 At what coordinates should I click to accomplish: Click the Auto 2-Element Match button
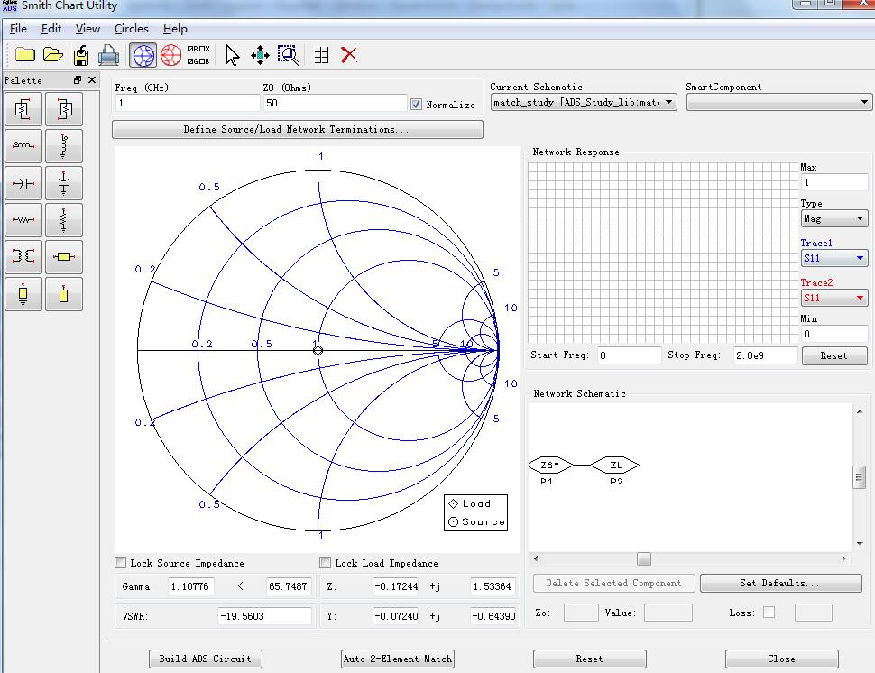coord(398,659)
